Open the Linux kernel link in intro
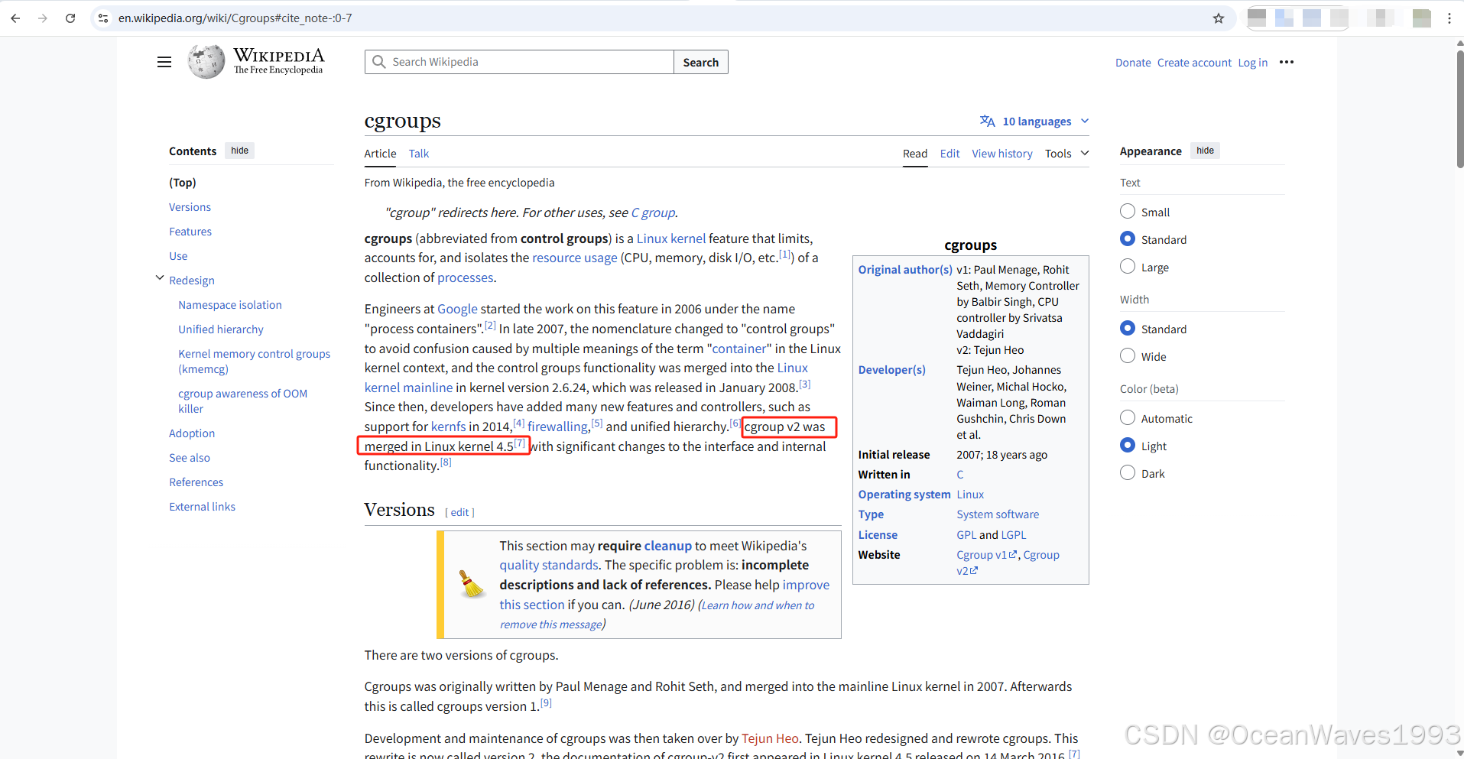This screenshot has width=1464, height=759. pyautogui.click(x=671, y=238)
